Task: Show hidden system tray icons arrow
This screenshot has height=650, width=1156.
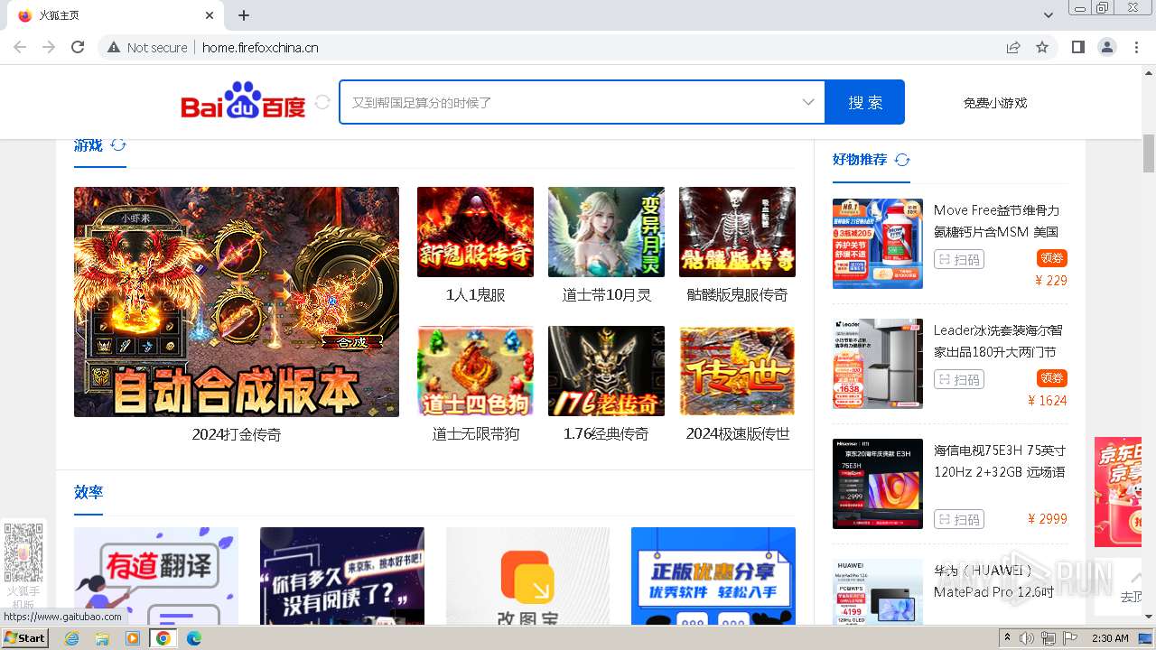Action: [1007, 638]
